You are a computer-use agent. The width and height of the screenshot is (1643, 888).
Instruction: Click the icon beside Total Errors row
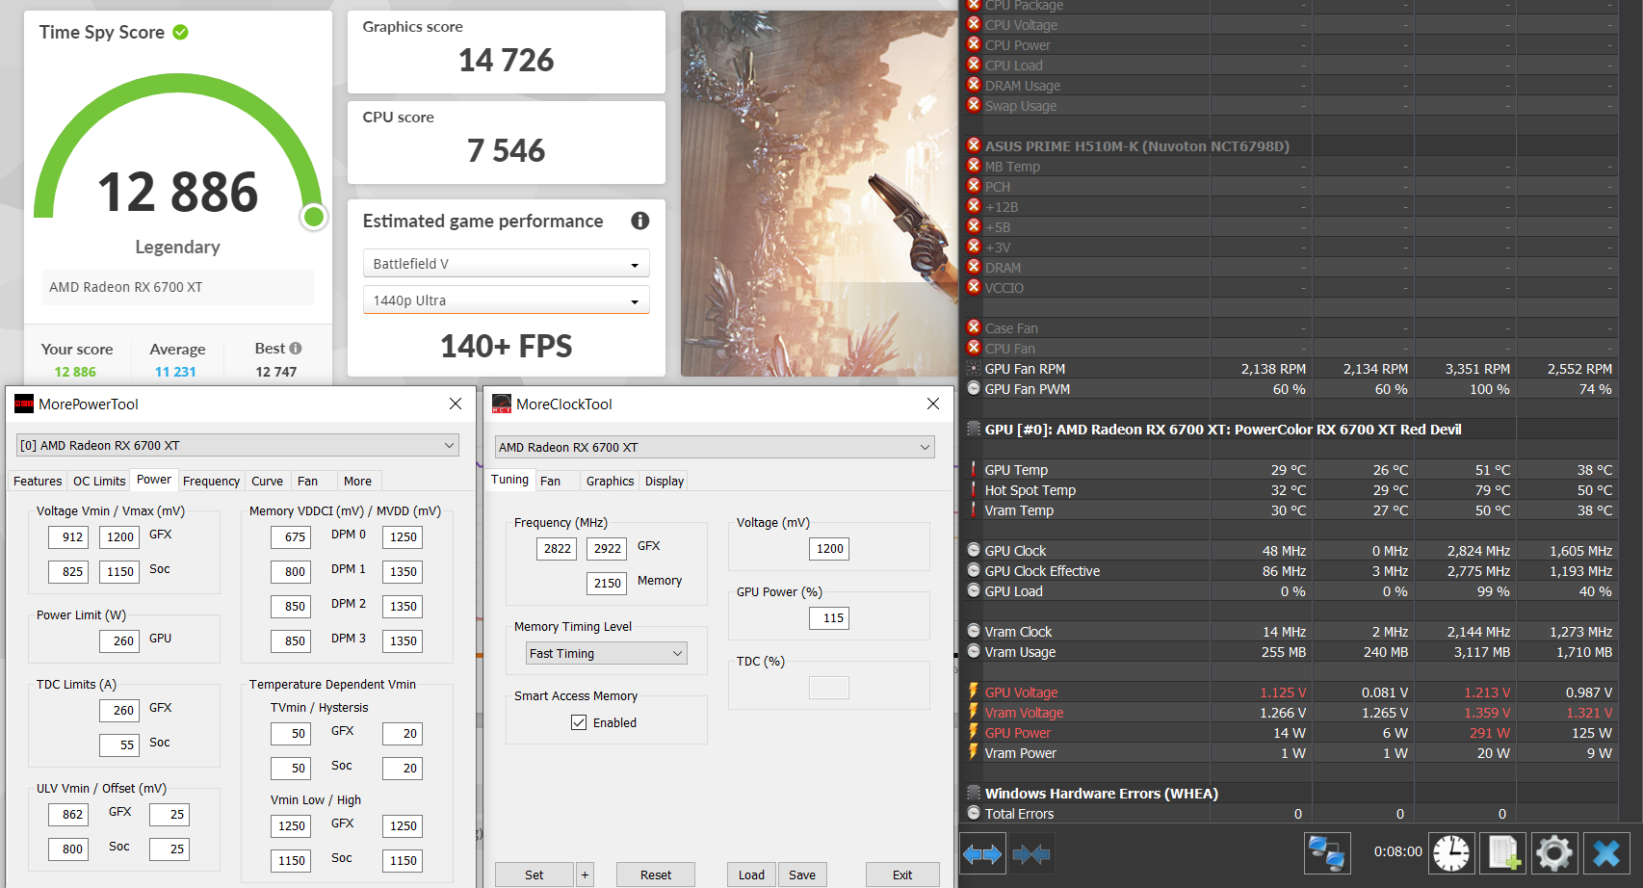click(x=974, y=813)
